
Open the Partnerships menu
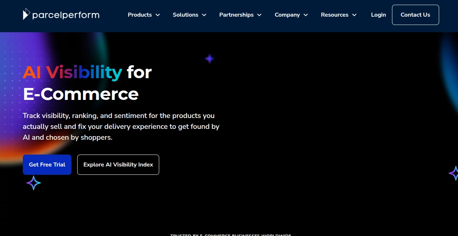(236, 15)
